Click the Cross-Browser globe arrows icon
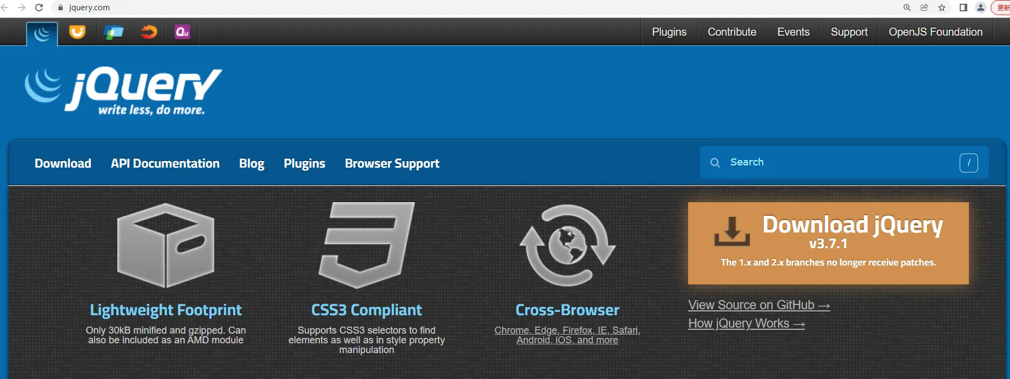 [x=567, y=245]
